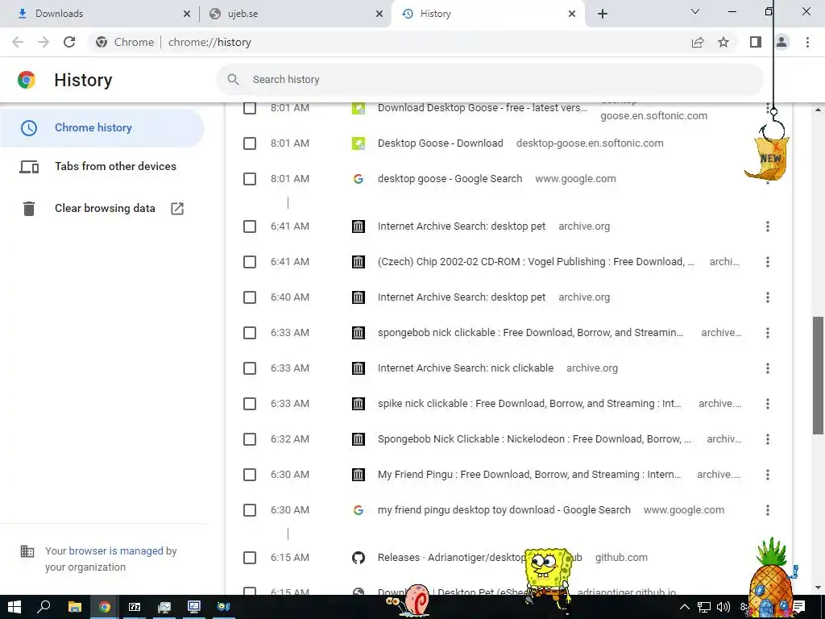825x619 pixels.
Task: Click the external link icon beside Clear browsing data
Action: coord(177,209)
